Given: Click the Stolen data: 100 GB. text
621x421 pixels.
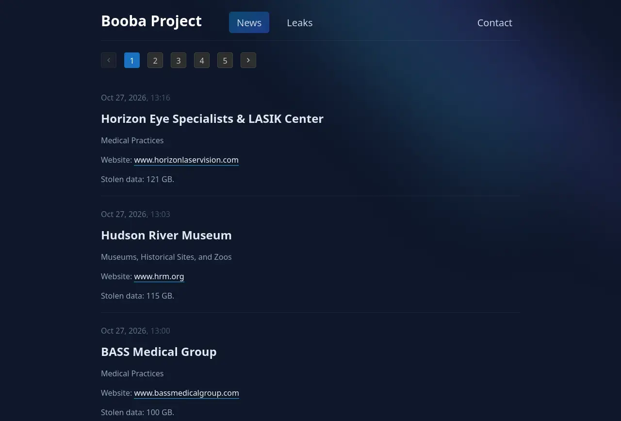Looking at the screenshot, I should 137,412.
